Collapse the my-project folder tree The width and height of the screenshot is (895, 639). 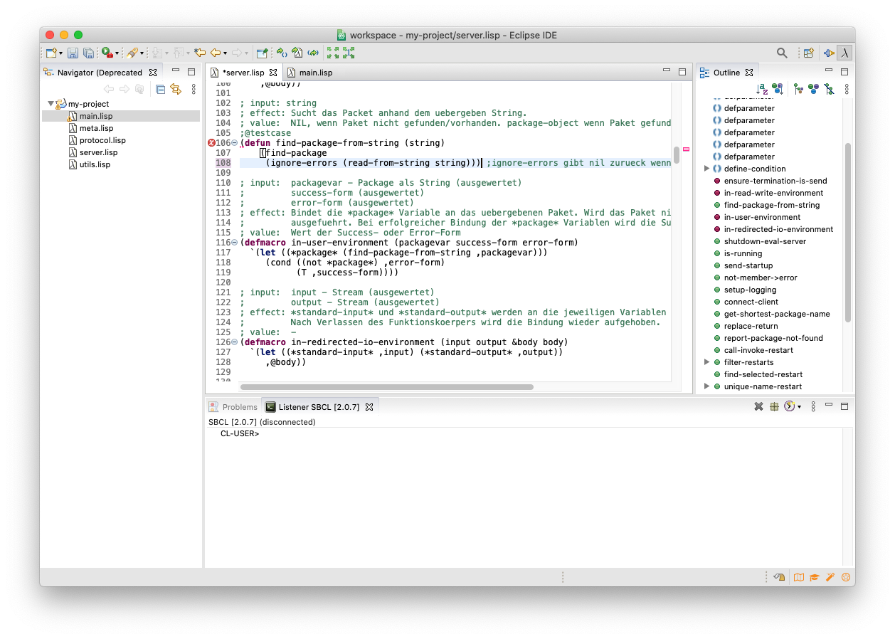(51, 104)
